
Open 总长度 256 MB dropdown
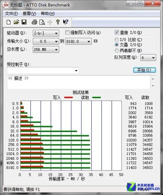[x=46, y=50]
